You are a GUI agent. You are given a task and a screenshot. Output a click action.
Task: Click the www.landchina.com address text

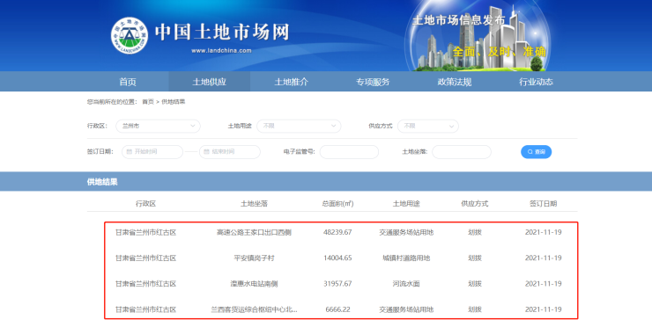[221, 51]
